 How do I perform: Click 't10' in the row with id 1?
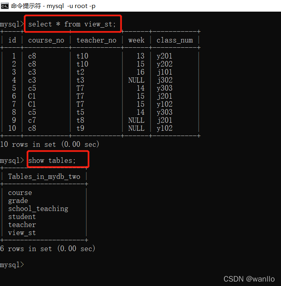point(82,56)
